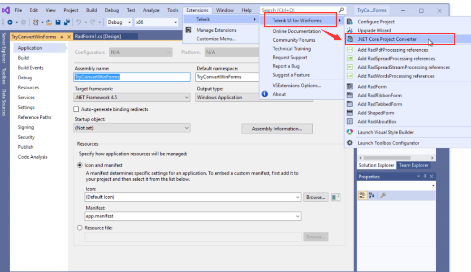Click the undo toolbar icon
Screen dimensions: 471x272
[x=79, y=22]
